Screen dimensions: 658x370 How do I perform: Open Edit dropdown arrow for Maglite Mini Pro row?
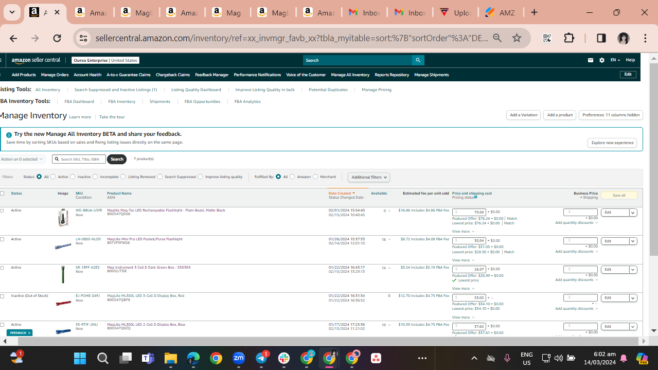[633, 241]
